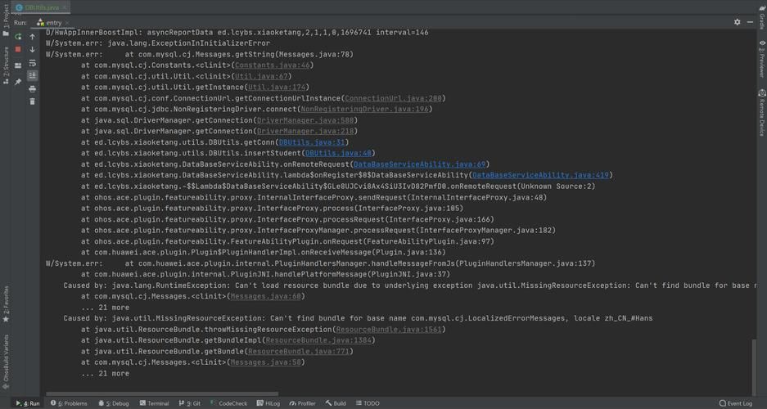Open the Previewer side panel
Screen dimensions: 767x409
pos(761,59)
